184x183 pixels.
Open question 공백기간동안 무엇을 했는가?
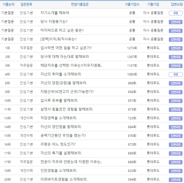point(63,136)
